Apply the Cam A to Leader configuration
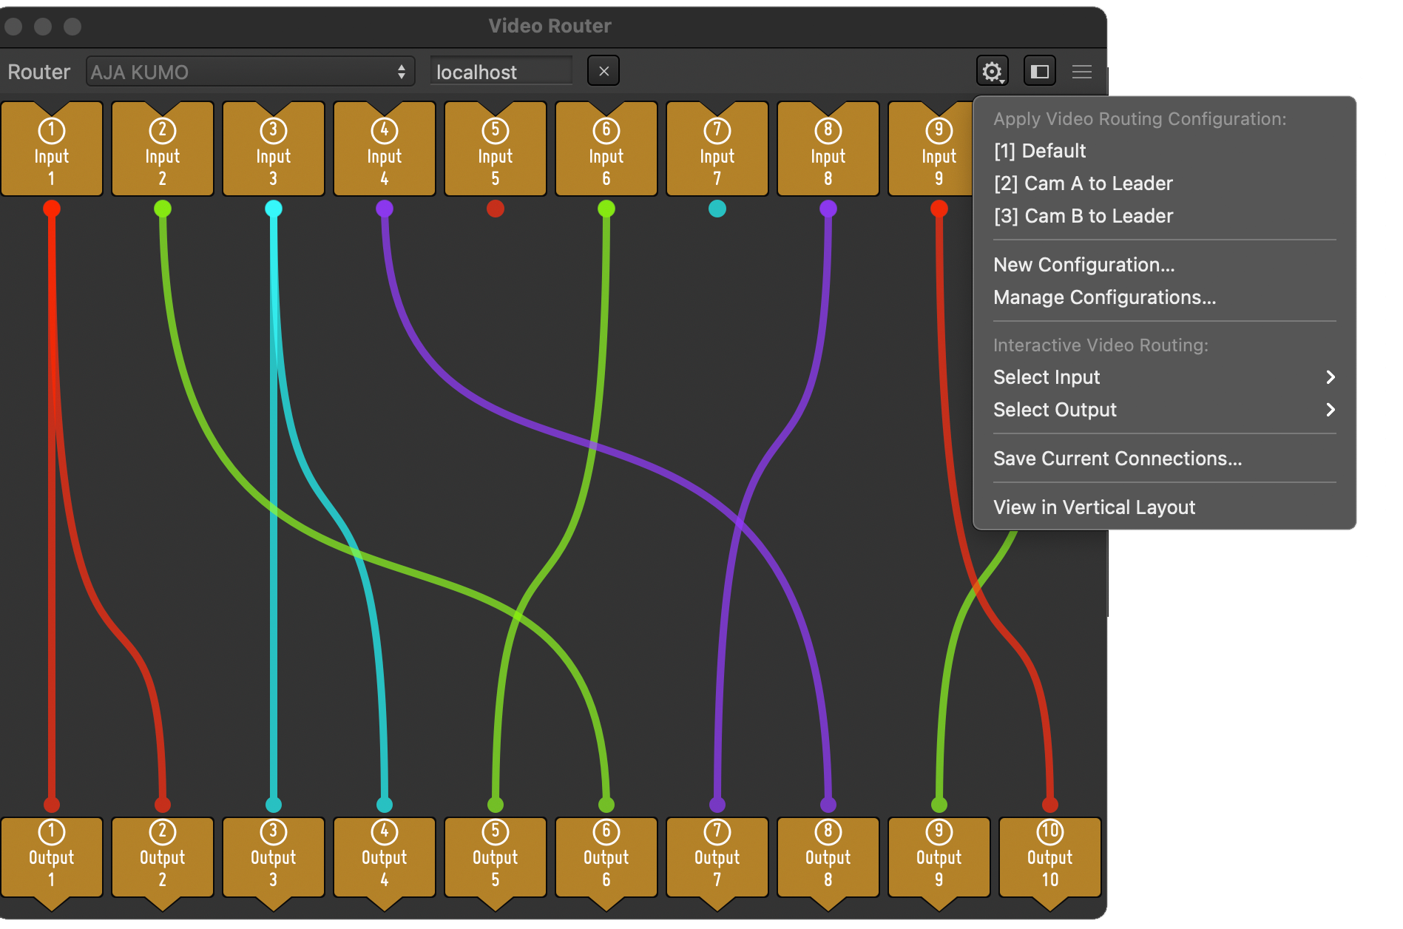Screen dimensions: 1403x929 click(1083, 183)
